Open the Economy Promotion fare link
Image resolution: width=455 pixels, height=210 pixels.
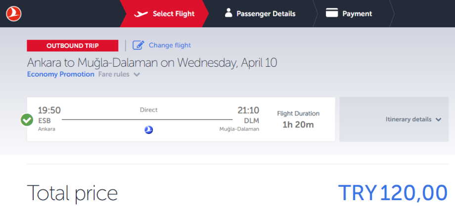click(61, 75)
